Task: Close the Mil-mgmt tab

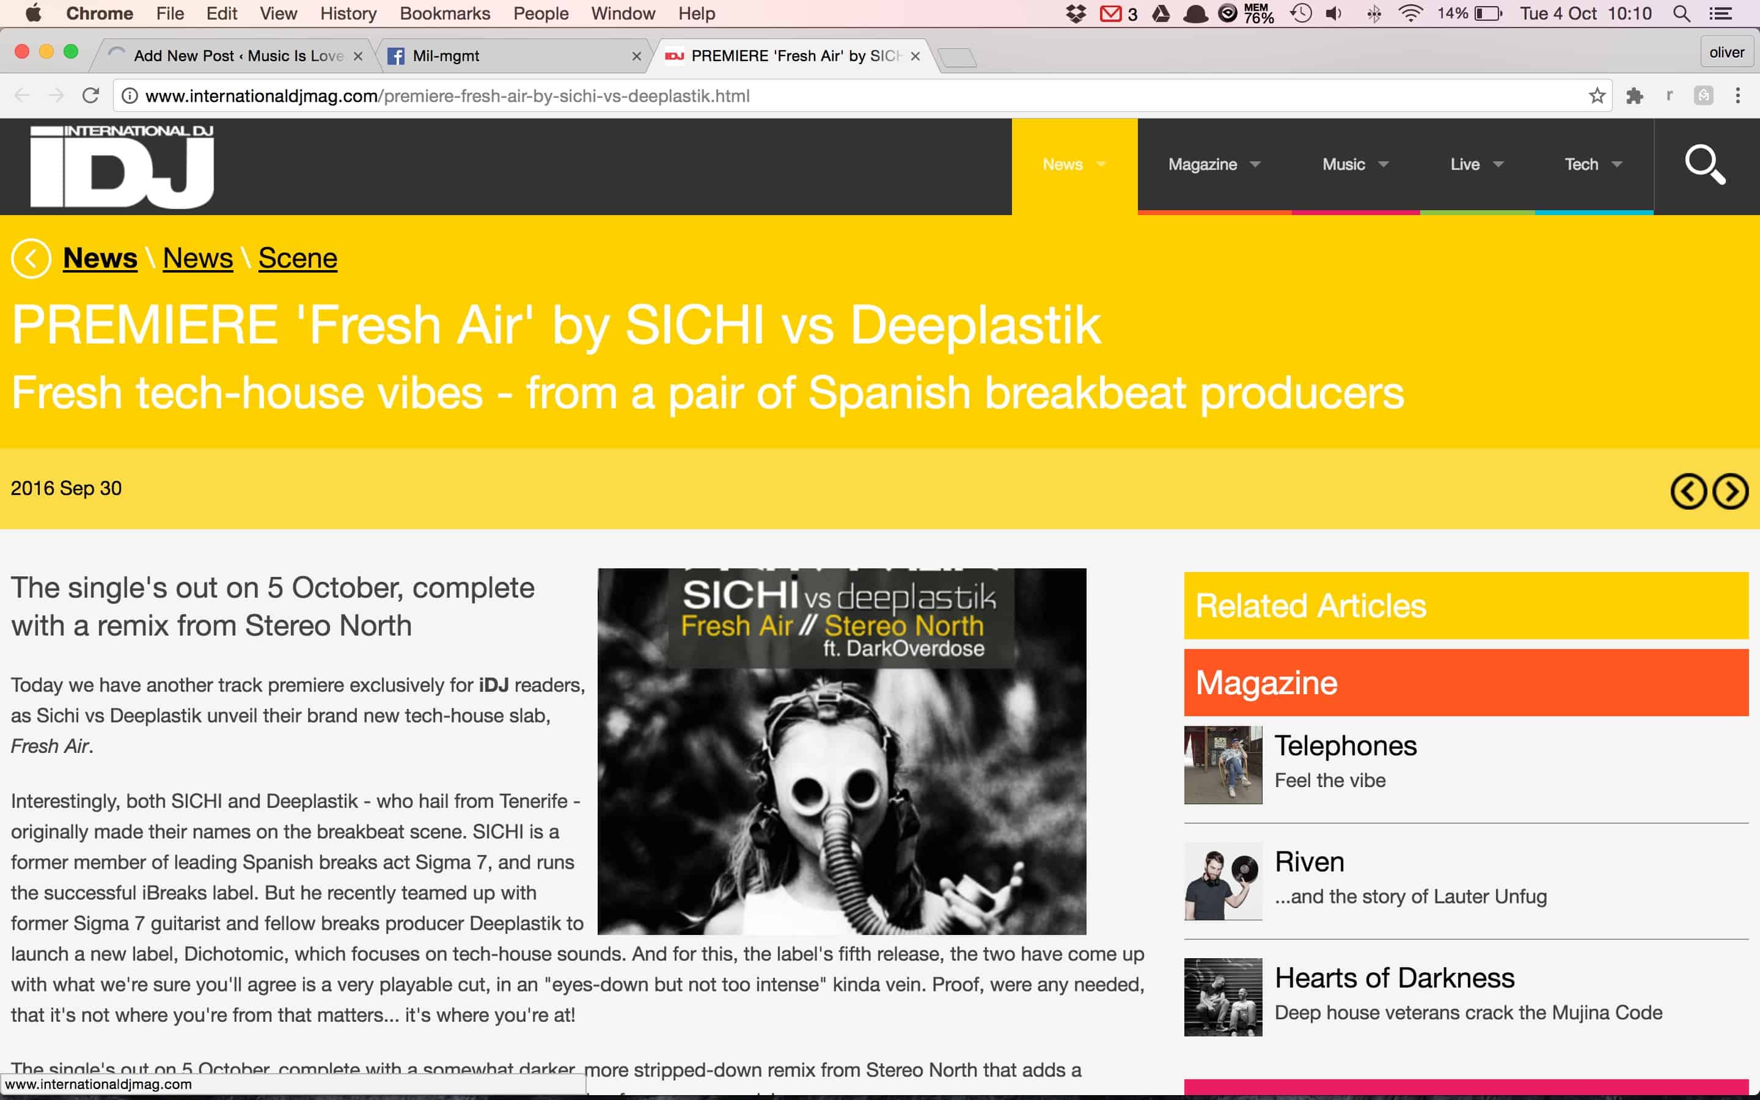Action: pyautogui.click(x=636, y=56)
